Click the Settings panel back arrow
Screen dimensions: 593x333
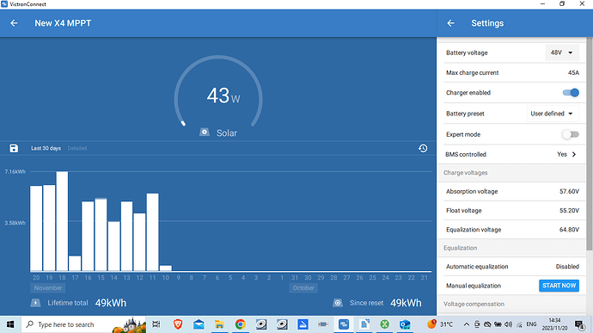pos(450,23)
